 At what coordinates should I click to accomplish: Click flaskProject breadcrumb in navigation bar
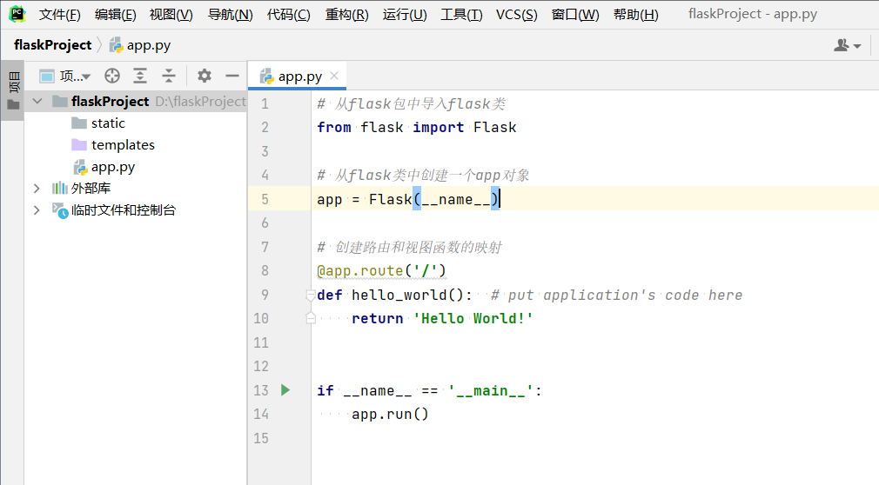(x=52, y=45)
